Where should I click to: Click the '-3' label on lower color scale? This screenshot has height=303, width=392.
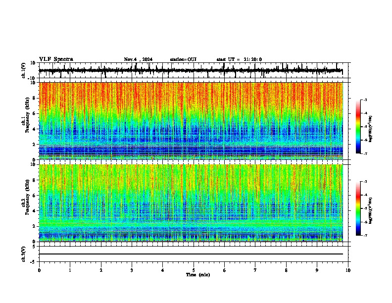(365, 182)
